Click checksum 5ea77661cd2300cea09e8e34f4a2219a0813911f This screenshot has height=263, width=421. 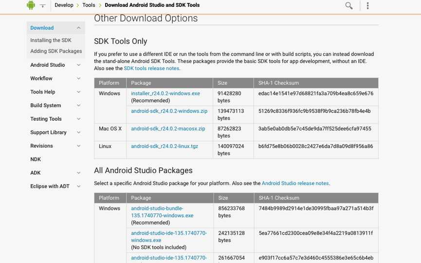pyautogui.click(x=316, y=233)
